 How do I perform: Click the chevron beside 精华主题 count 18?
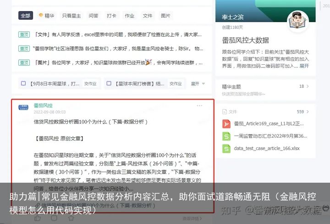(x=308, y=86)
